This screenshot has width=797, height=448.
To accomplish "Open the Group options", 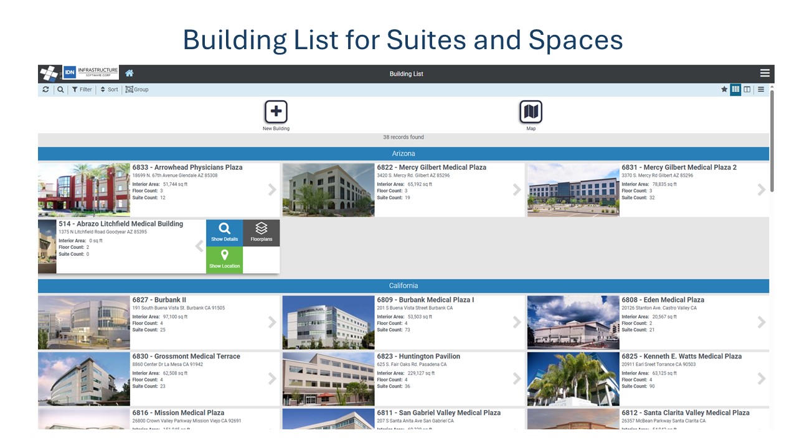I will point(137,90).
